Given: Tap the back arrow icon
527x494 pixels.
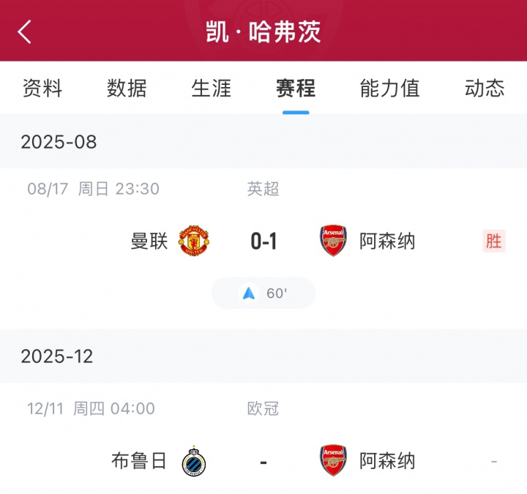Looking at the screenshot, I should click(x=25, y=31).
